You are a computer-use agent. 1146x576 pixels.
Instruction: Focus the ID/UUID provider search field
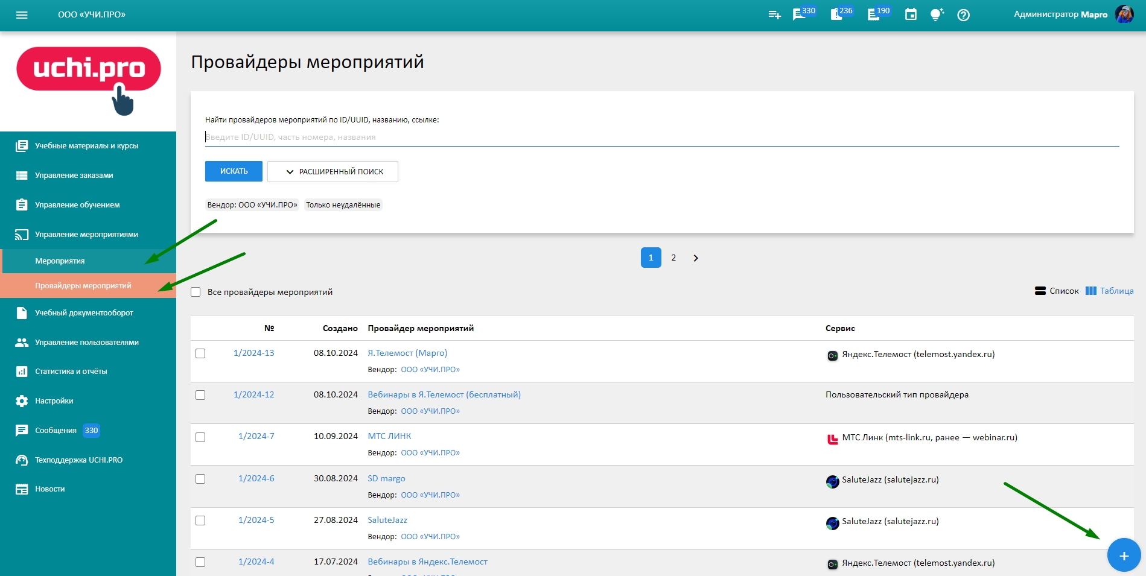tap(662, 137)
